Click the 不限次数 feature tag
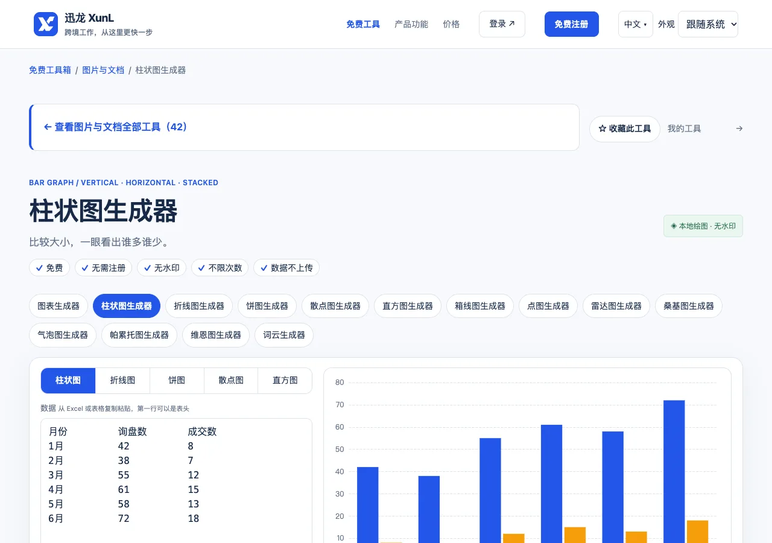Viewport: 772px width, 543px height. click(220, 268)
